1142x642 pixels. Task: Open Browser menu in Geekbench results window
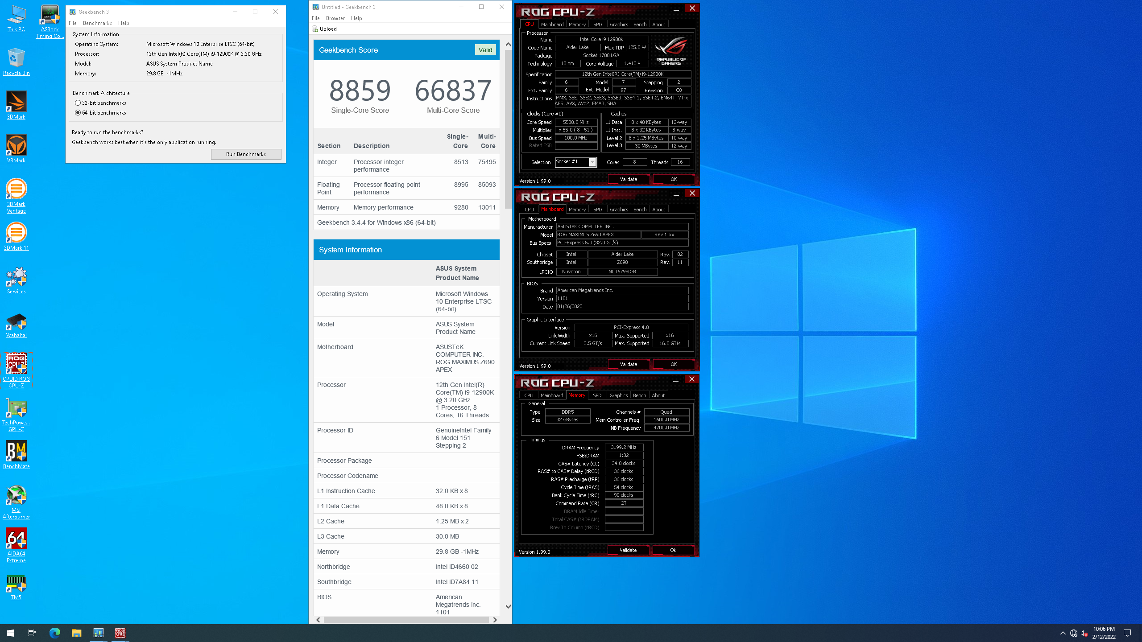[335, 18]
